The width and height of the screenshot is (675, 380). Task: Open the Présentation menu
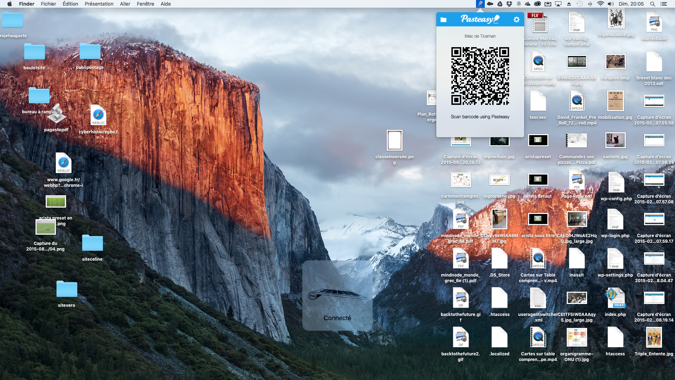click(x=99, y=4)
